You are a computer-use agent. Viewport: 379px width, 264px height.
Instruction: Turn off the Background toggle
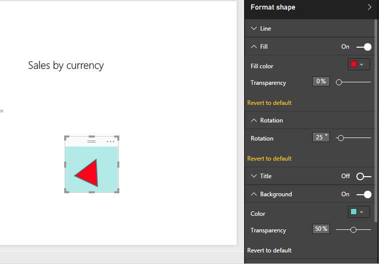point(364,194)
